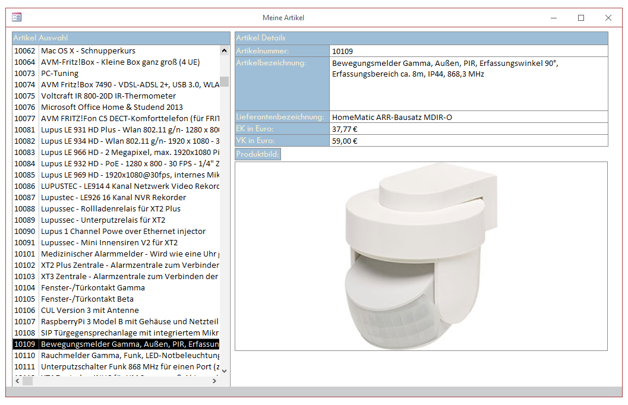
Task: Click the Lieferantenbezeichnung field HomeMatic ARR-Bausatz
Action: [x=468, y=117]
